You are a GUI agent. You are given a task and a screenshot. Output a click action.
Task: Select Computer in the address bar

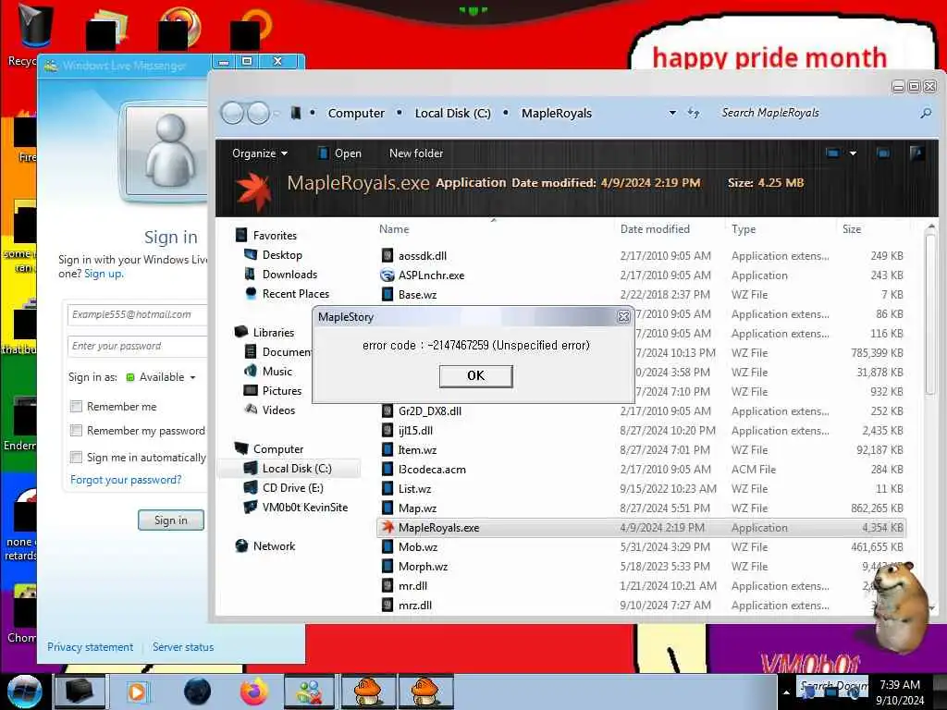tap(356, 113)
